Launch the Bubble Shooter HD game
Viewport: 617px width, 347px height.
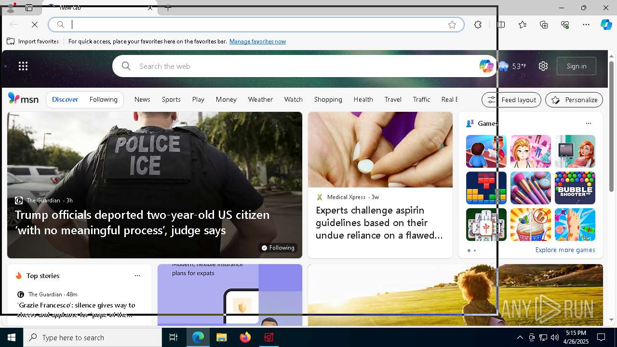coord(575,188)
